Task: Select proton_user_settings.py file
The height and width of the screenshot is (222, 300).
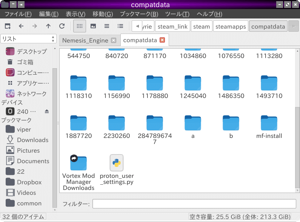Action: (x=117, y=170)
